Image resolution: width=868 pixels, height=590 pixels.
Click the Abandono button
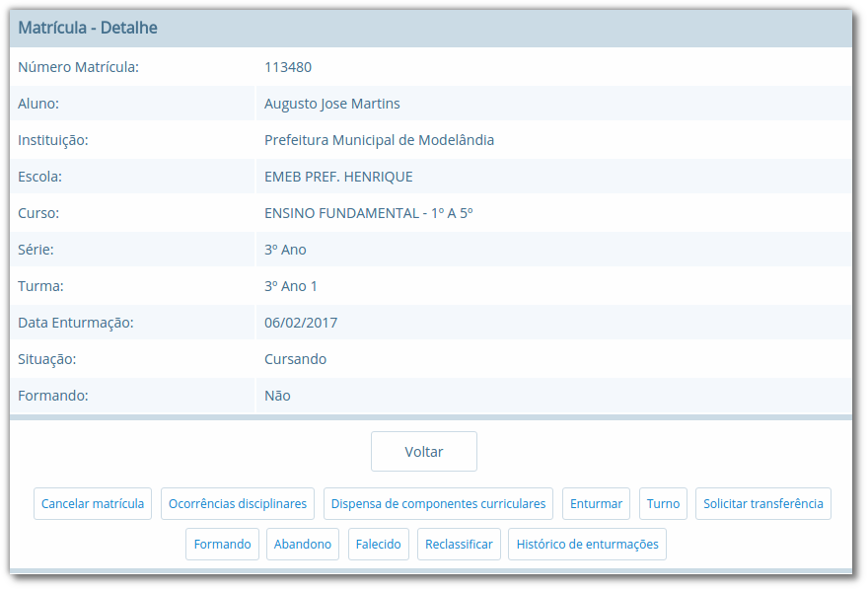pyautogui.click(x=302, y=544)
